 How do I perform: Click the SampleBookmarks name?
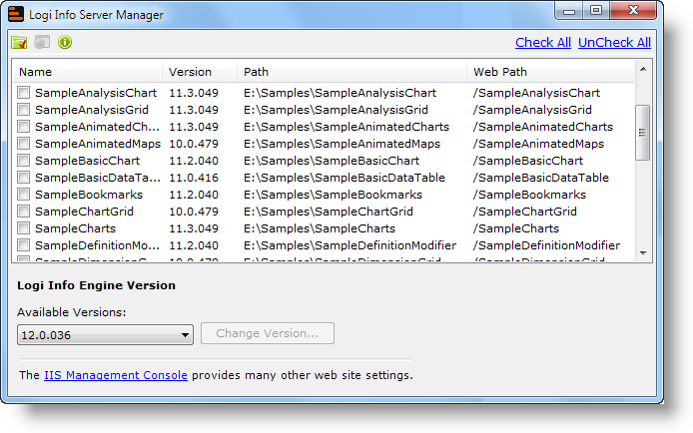tap(89, 195)
